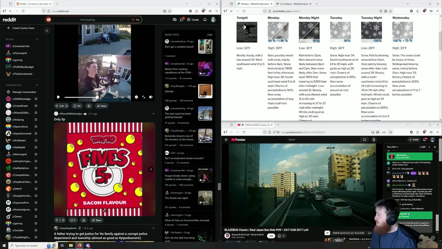Clear the Recent Posts list
Viewport: 442px width, 249px height.
[x=210, y=35]
